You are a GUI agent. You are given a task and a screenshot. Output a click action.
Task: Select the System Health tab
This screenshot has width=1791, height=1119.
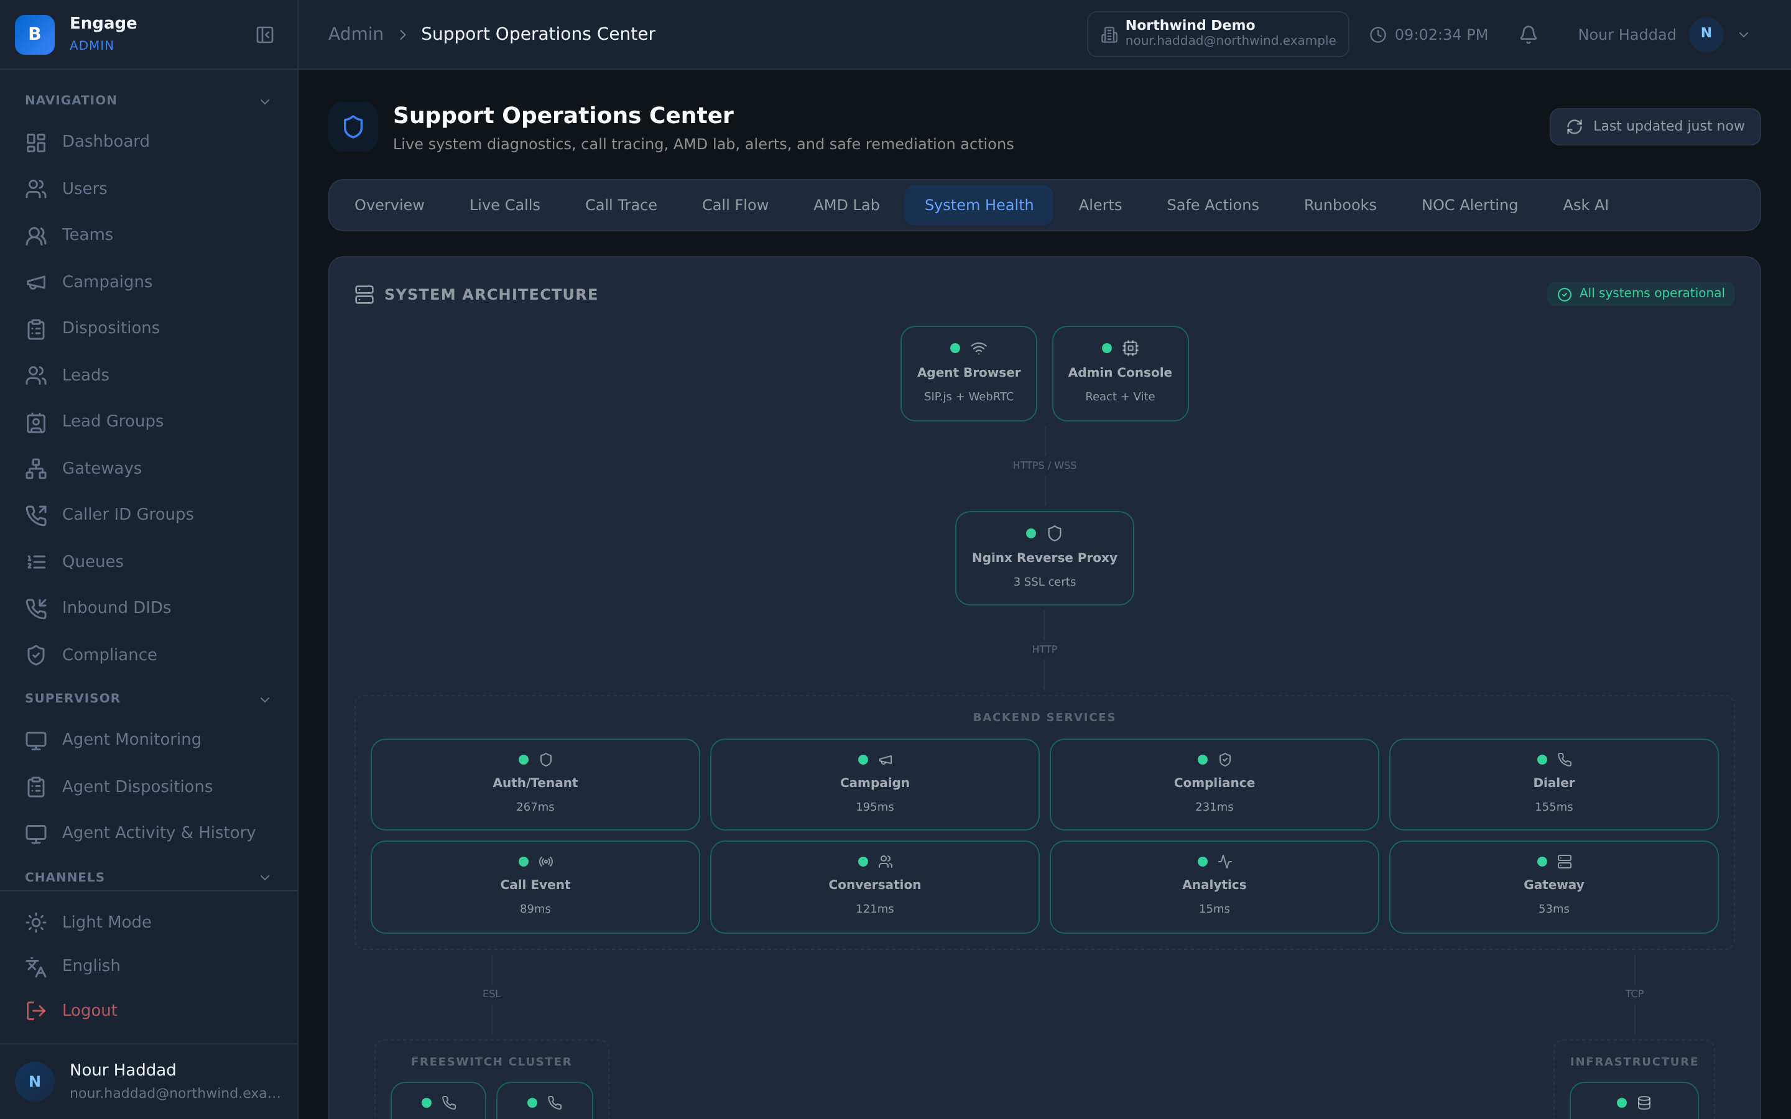[978, 205]
